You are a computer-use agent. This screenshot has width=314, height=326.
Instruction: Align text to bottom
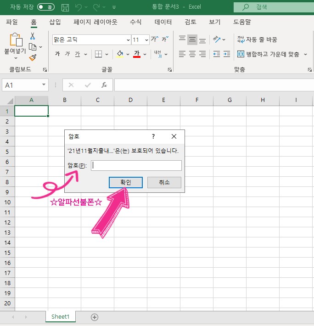[x=202, y=40]
